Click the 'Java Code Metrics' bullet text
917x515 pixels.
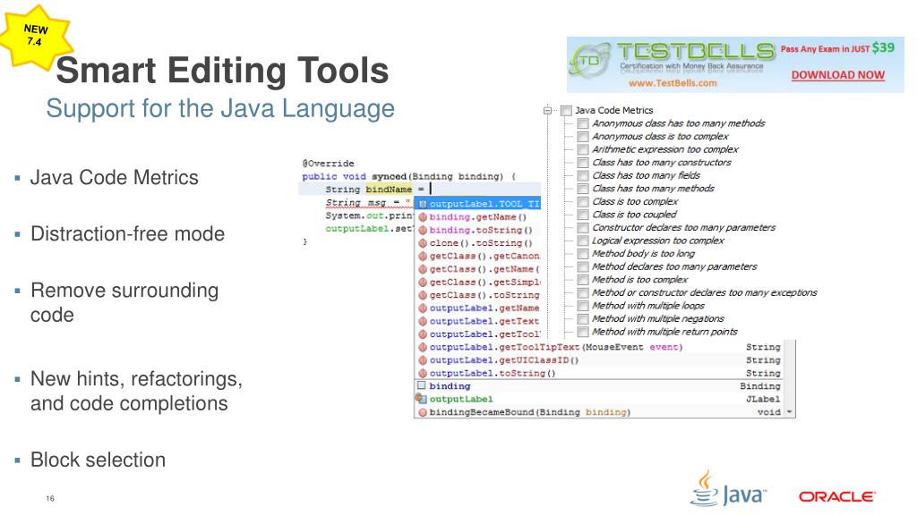(x=114, y=178)
